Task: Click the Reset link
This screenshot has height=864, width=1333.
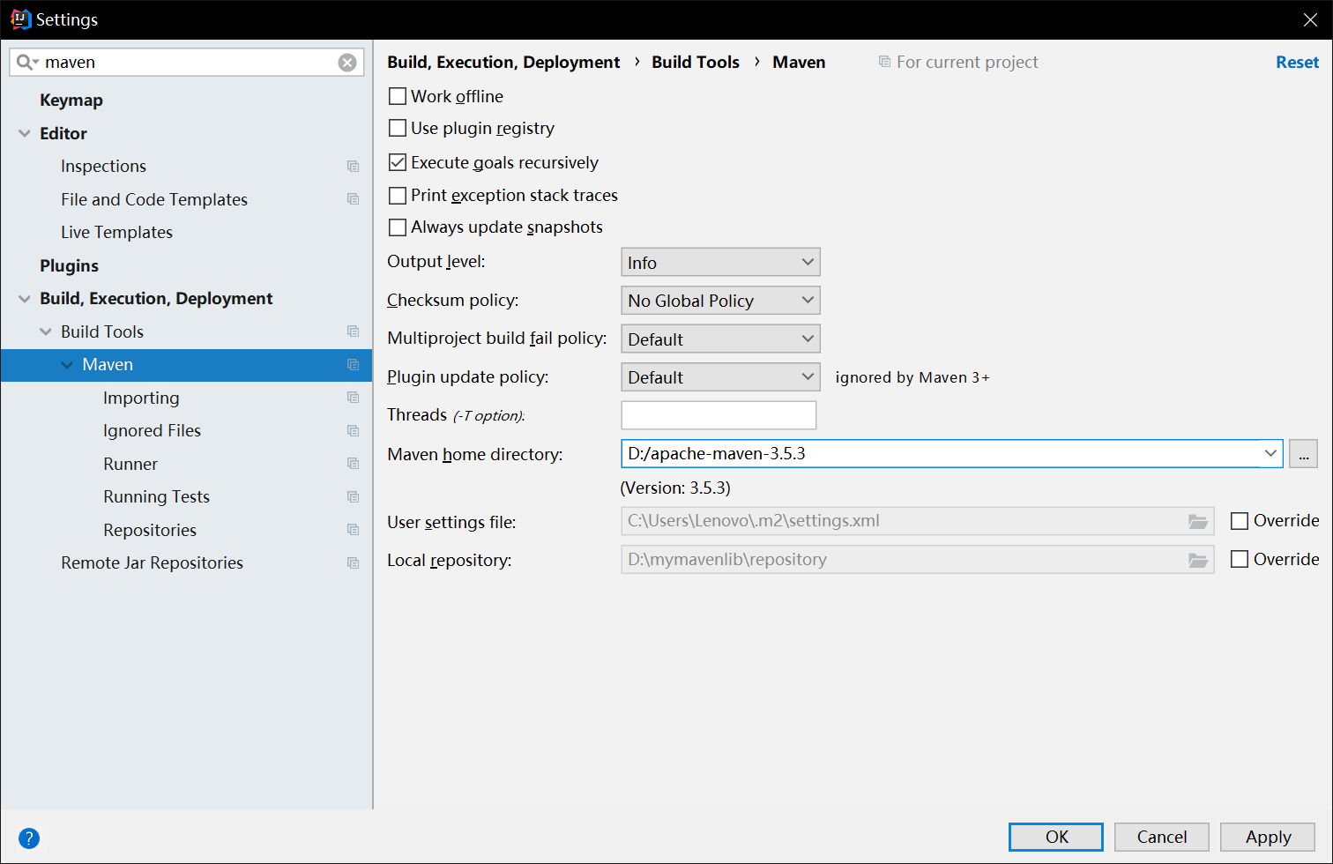Action: click(x=1297, y=63)
